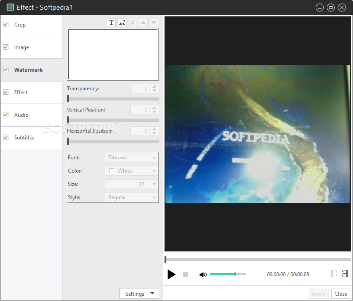Expand the Settings dropdown button
Screen dimensions: 353x301
point(139,293)
